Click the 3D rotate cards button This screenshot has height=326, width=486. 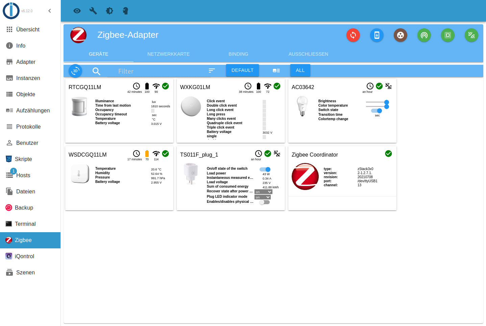point(75,71)
